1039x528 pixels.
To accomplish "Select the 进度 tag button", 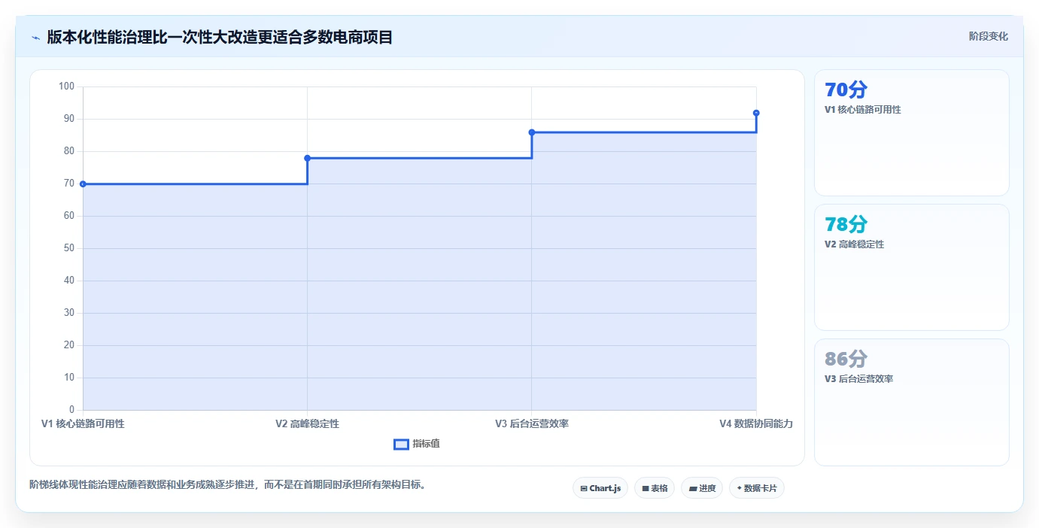I will click(x=702, y=488).
